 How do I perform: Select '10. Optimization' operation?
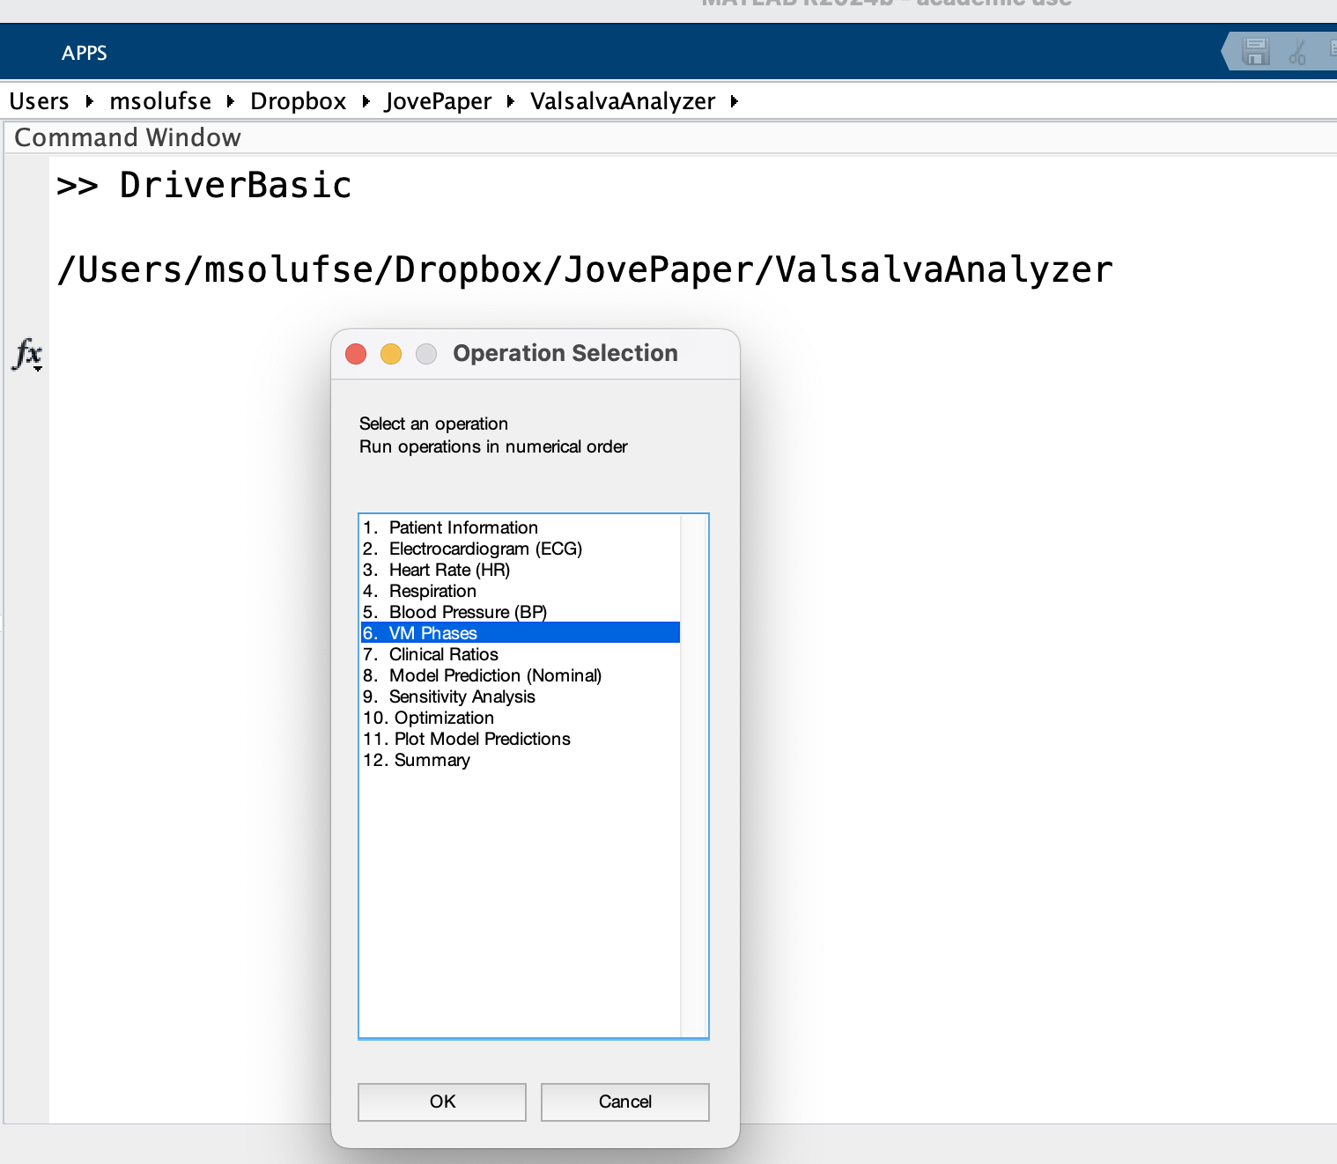521,718
